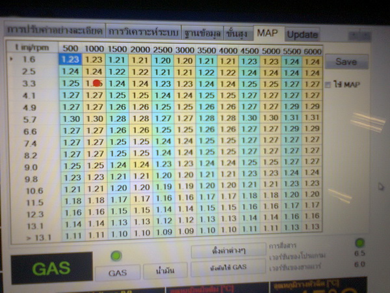The image size is (390, 293).
Task: Click the 1.09 cell at row > 13.1, column 3000
Action: 186,231
